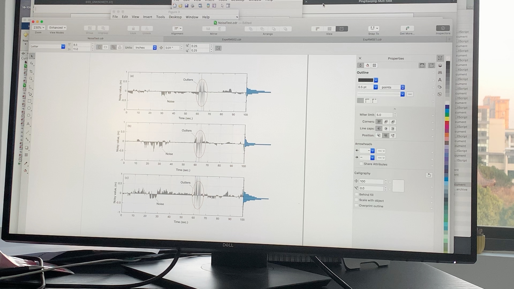Toggle Overprint outline checkbox

click(356, 206)
